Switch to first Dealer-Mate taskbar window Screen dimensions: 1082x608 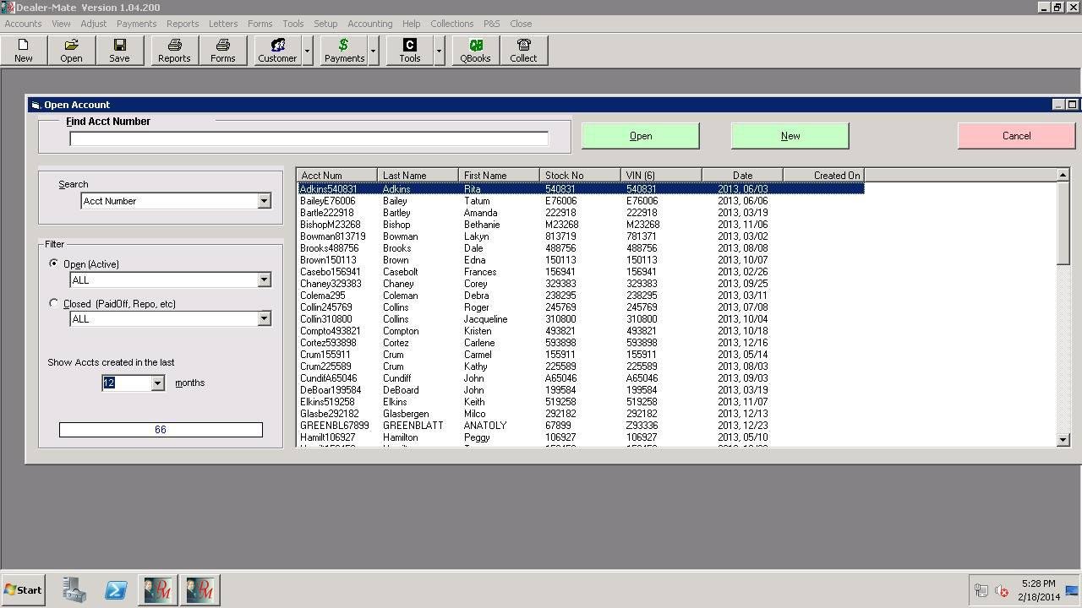click(x=158, y=589)
